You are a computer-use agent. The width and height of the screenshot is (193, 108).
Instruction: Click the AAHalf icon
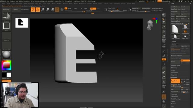pyautogui.click(x=164, y=37)
